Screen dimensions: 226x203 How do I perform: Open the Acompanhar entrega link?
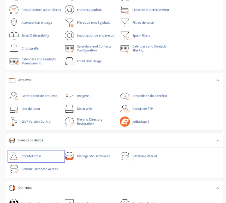(x=37, y=23)
